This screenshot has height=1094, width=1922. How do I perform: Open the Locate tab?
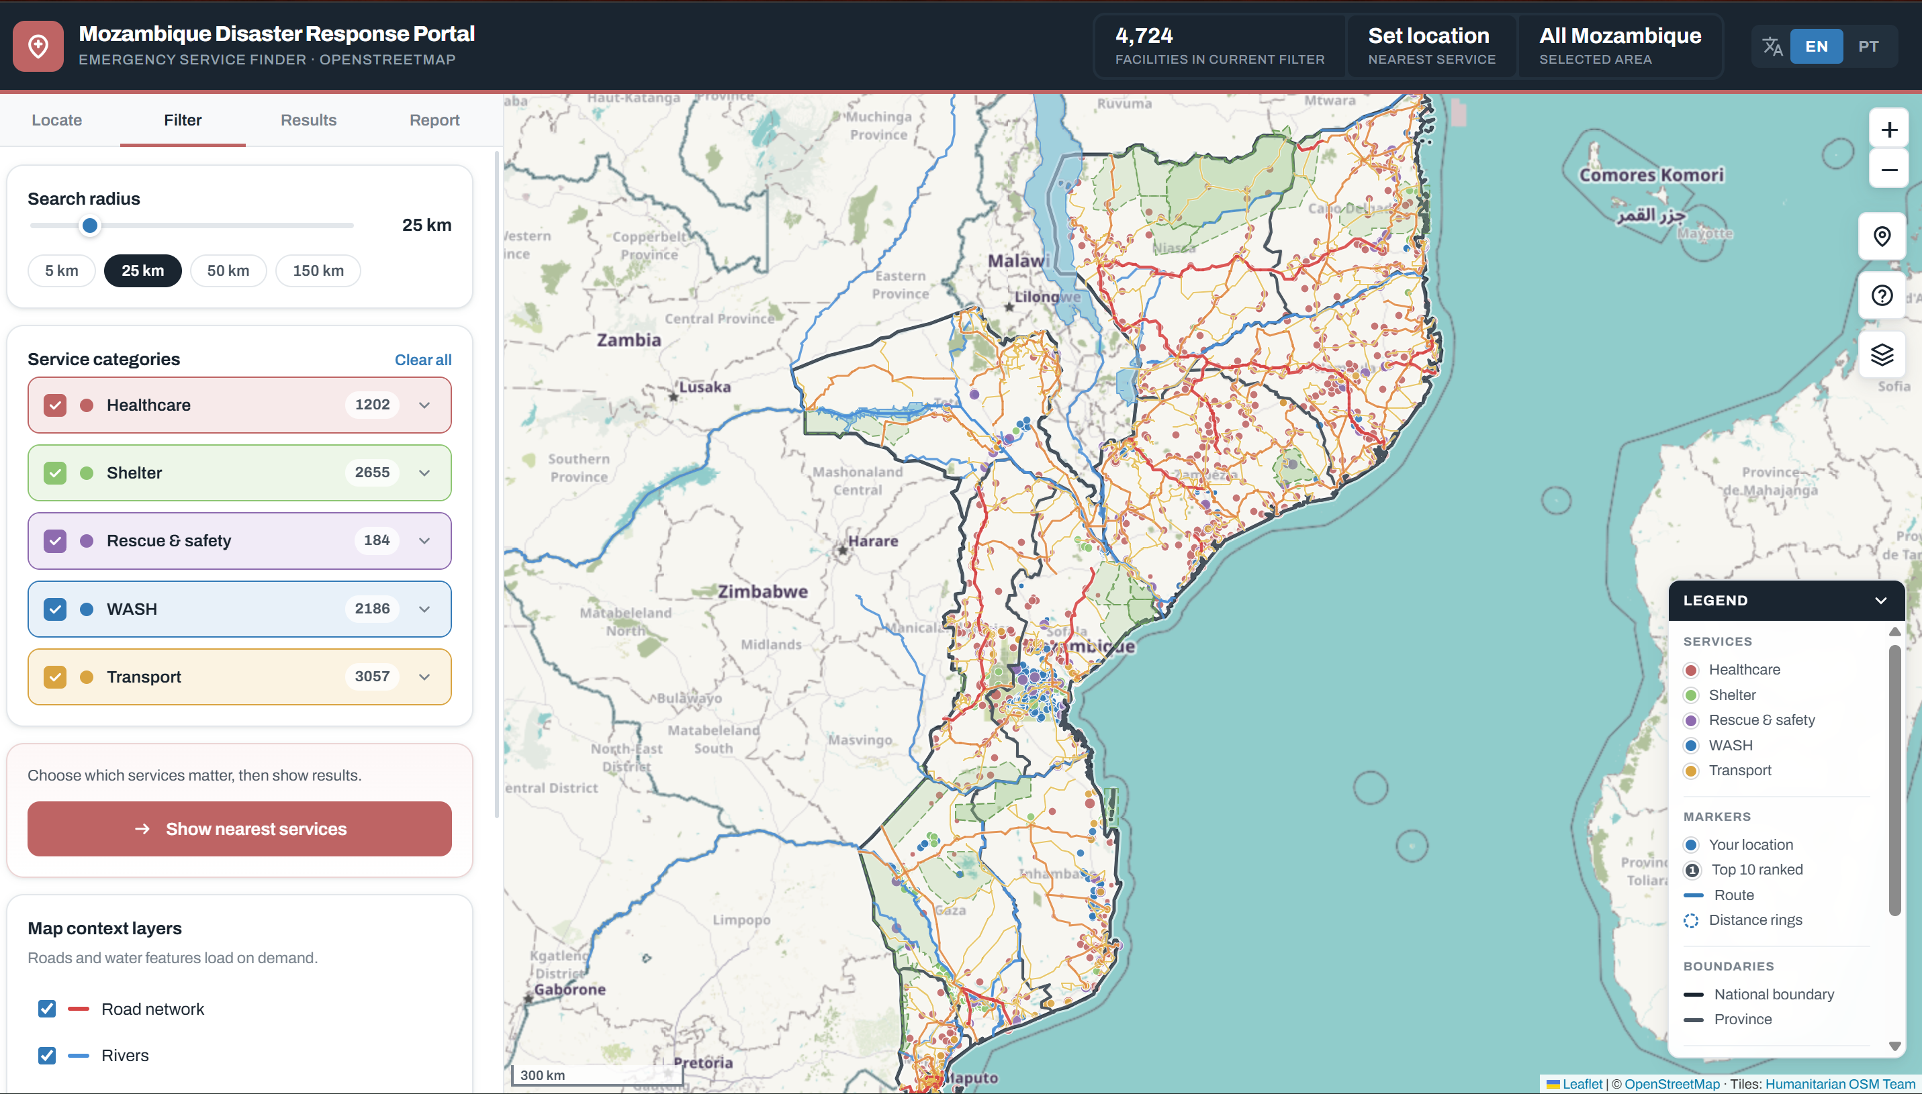coord(56,120)
